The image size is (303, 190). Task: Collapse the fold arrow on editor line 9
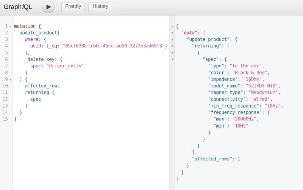(11, 79)
